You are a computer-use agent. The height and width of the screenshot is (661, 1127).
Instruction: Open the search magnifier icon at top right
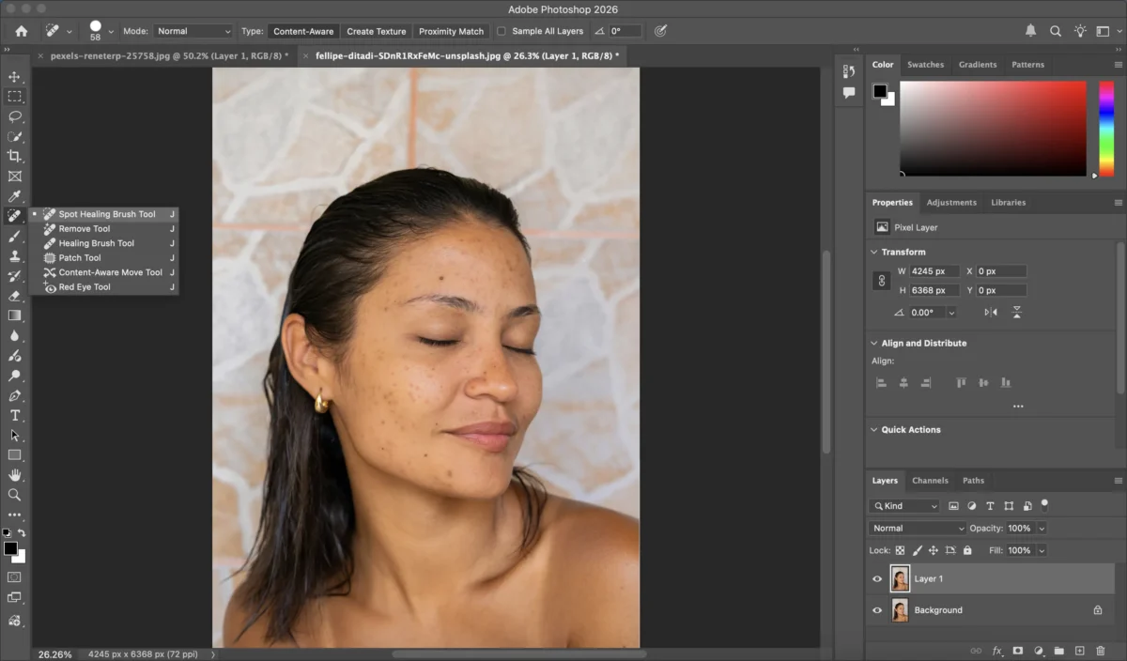pos(1056,31)
